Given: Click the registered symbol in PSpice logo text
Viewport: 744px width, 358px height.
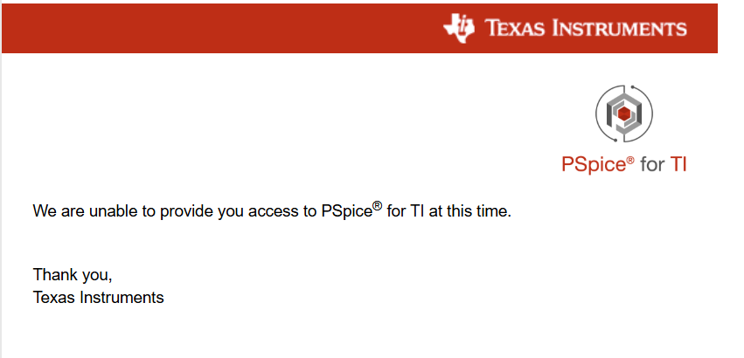Looking at the screenshot, I should tap(629, 161).
